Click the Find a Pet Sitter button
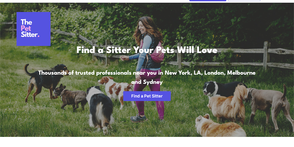294x147 pixels. tap(147, 96)
